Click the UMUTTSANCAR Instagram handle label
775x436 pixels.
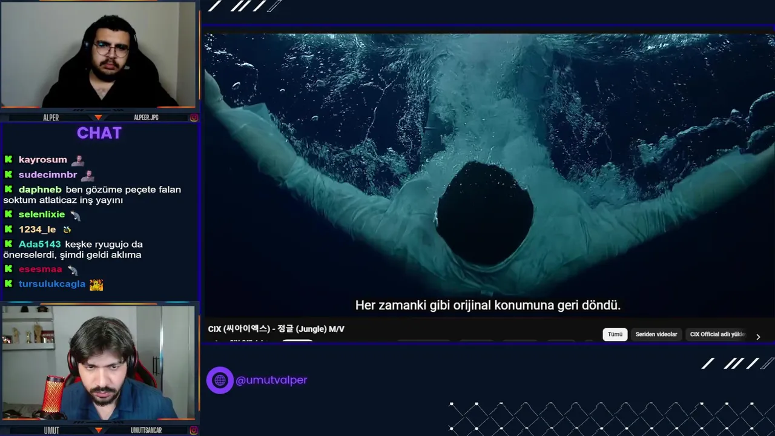(146, 431)
